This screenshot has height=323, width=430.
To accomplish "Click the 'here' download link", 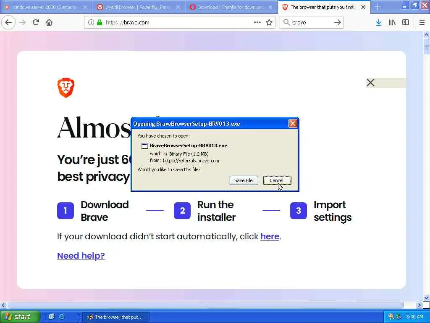I will pos(270,236).
